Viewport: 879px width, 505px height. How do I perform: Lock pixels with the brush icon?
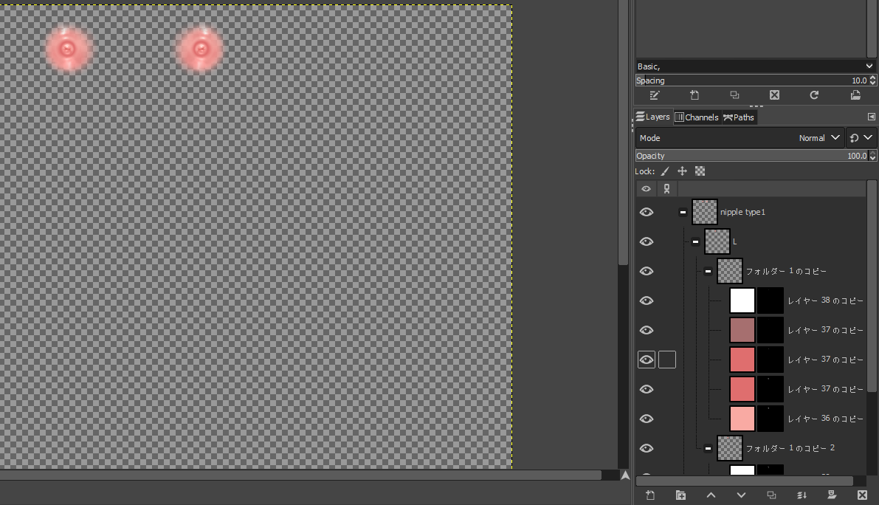pyautogui.click(x=665, y=171)
